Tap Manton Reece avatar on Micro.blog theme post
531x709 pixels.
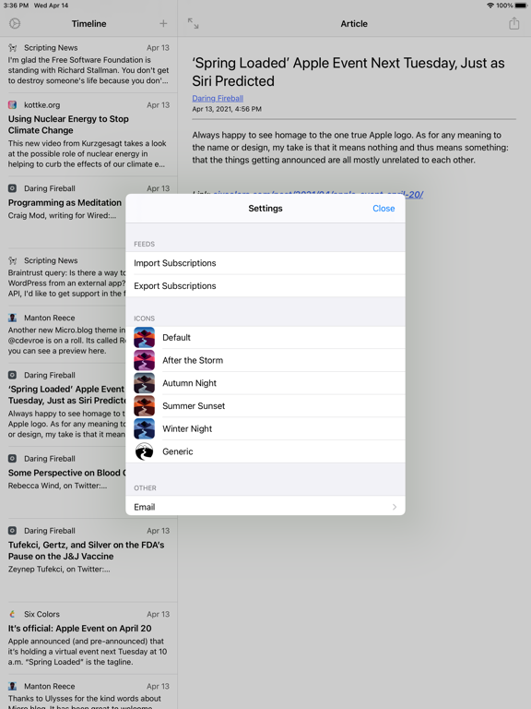[13, 318]
